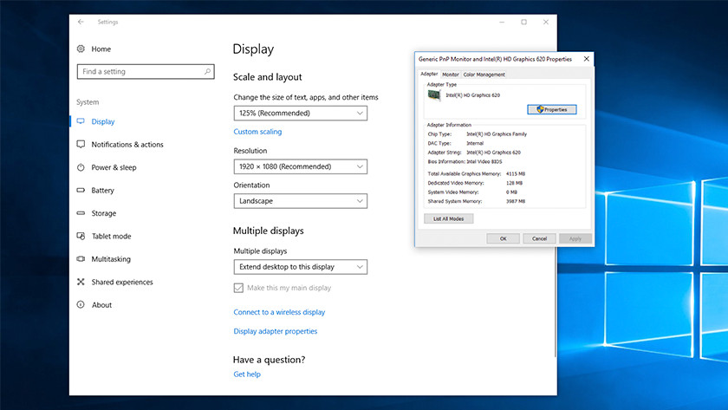Open Notifications & actions icon
This screenshot has width=728, height=410.
(81, 145)
